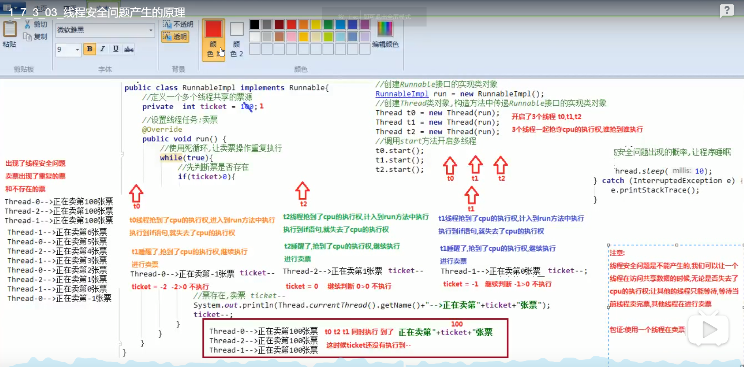This screenshot has width=744, height=367.
Task: Click the video play button at bottom right
Action: click(x=709, y=329)
